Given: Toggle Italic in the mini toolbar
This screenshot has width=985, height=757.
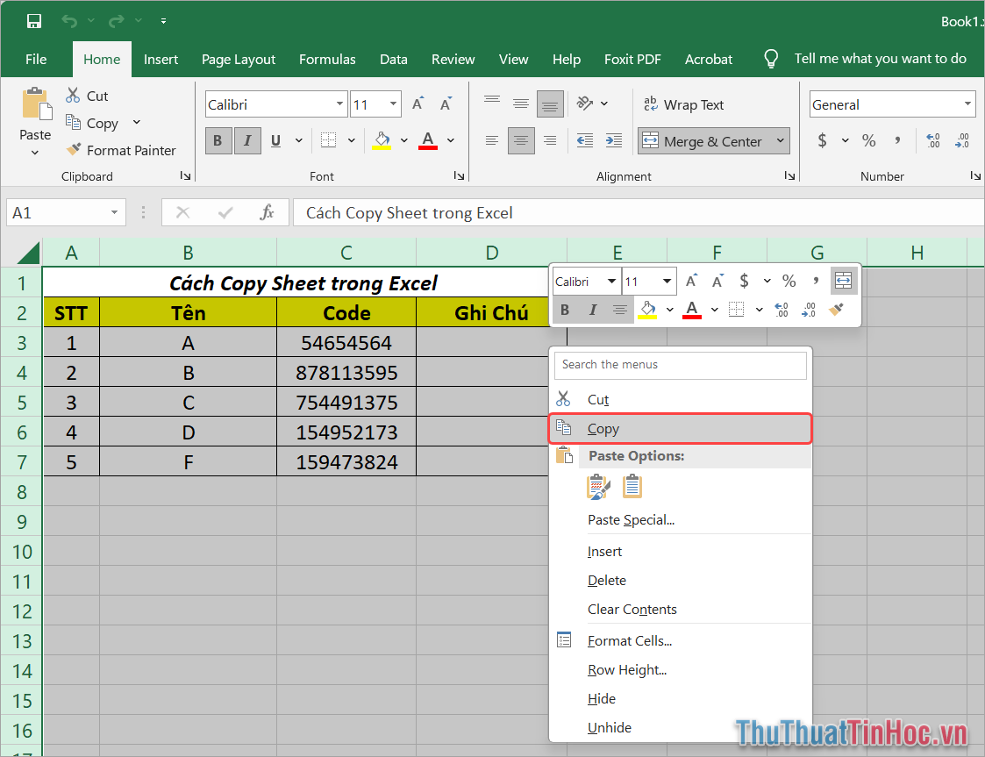Looking at the screenshot, I should (592, 309).
